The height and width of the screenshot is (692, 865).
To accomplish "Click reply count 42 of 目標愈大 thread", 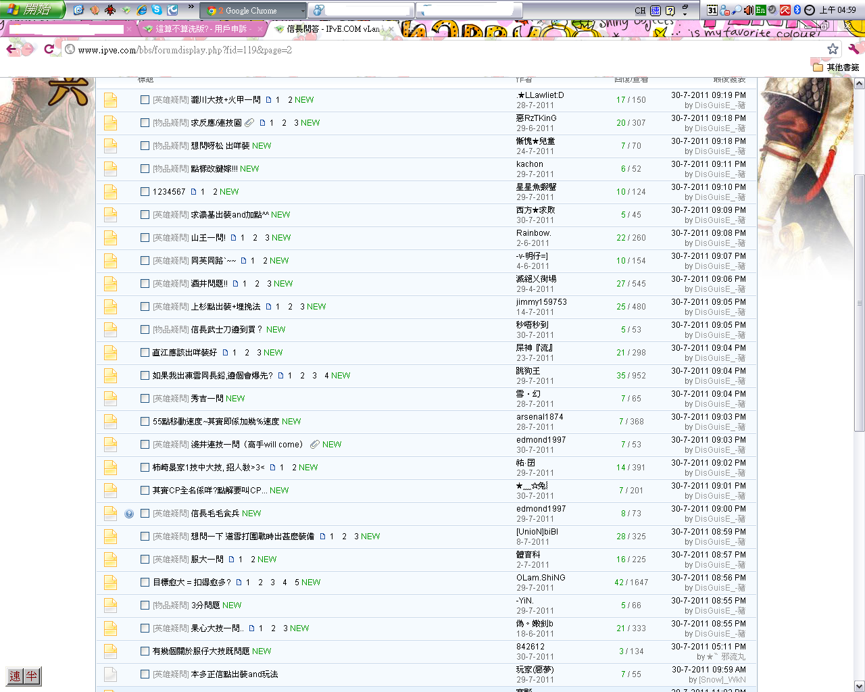I will 619,583.
